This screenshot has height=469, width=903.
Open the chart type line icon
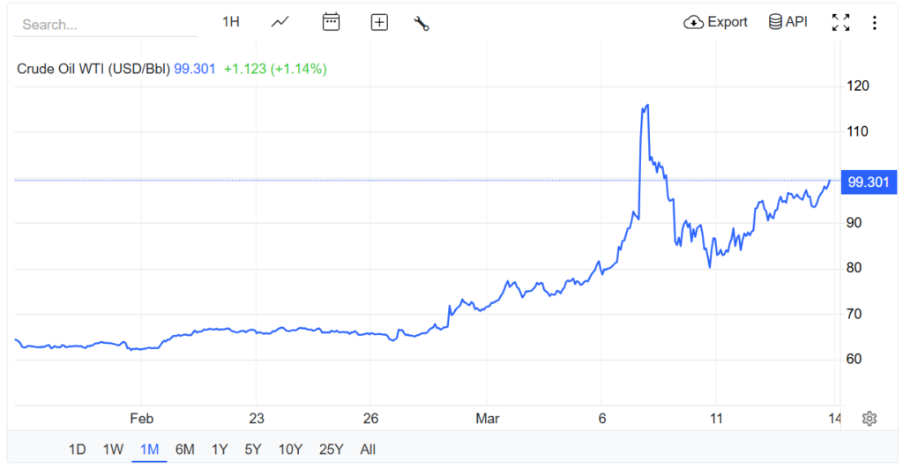point(280,22)
